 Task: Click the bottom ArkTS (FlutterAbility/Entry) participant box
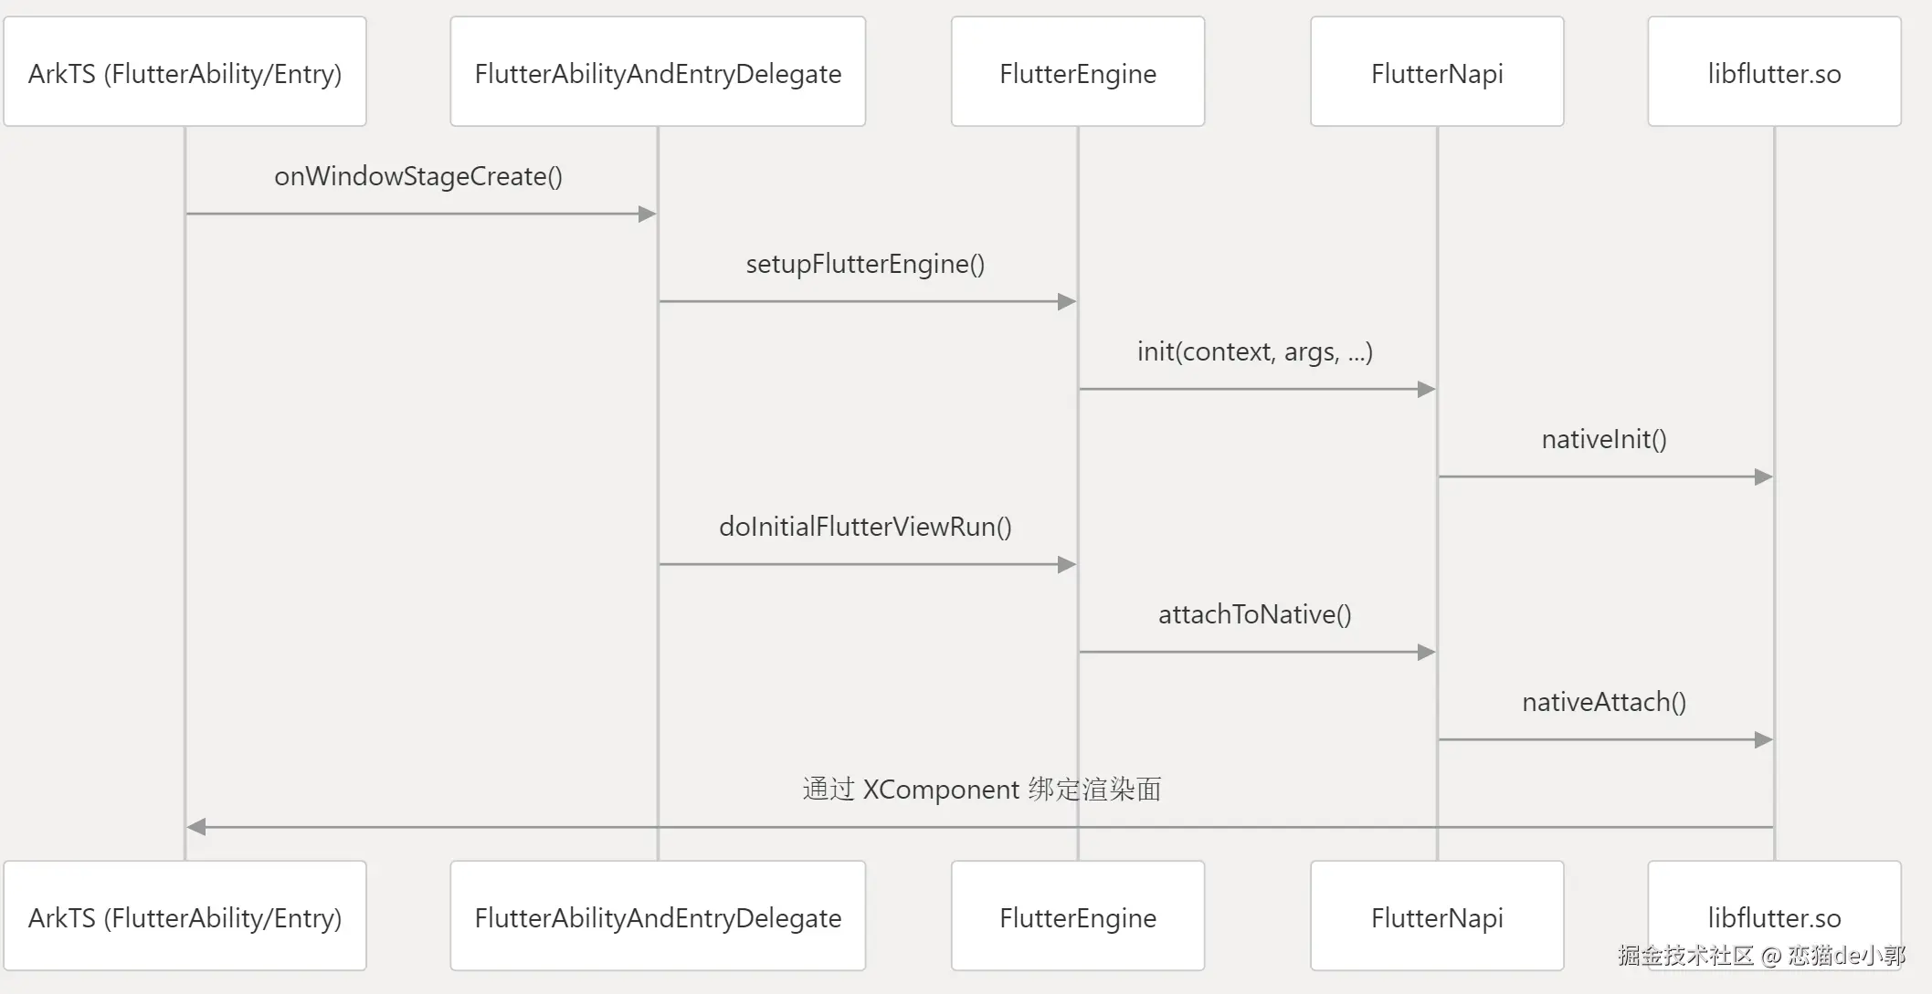point(185,917)
